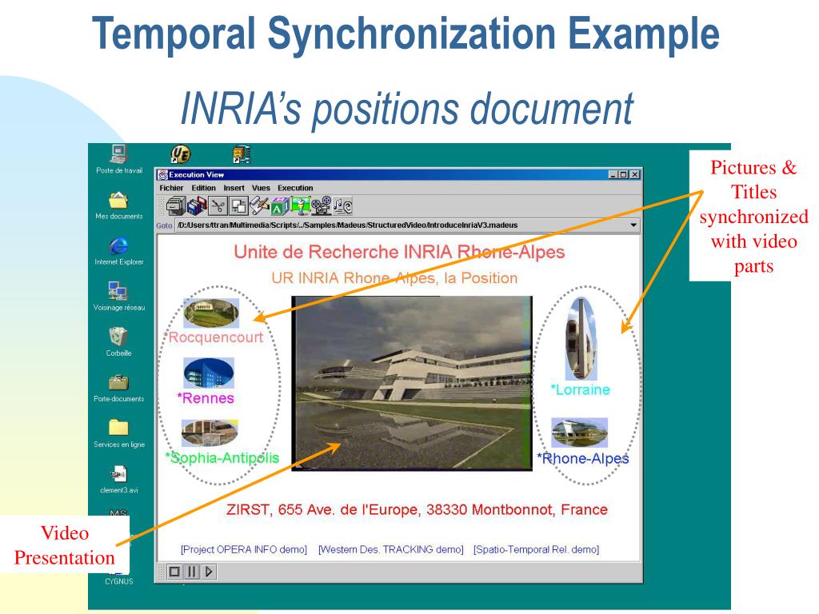Click the music note and ear audio icon

coord(342,205)
